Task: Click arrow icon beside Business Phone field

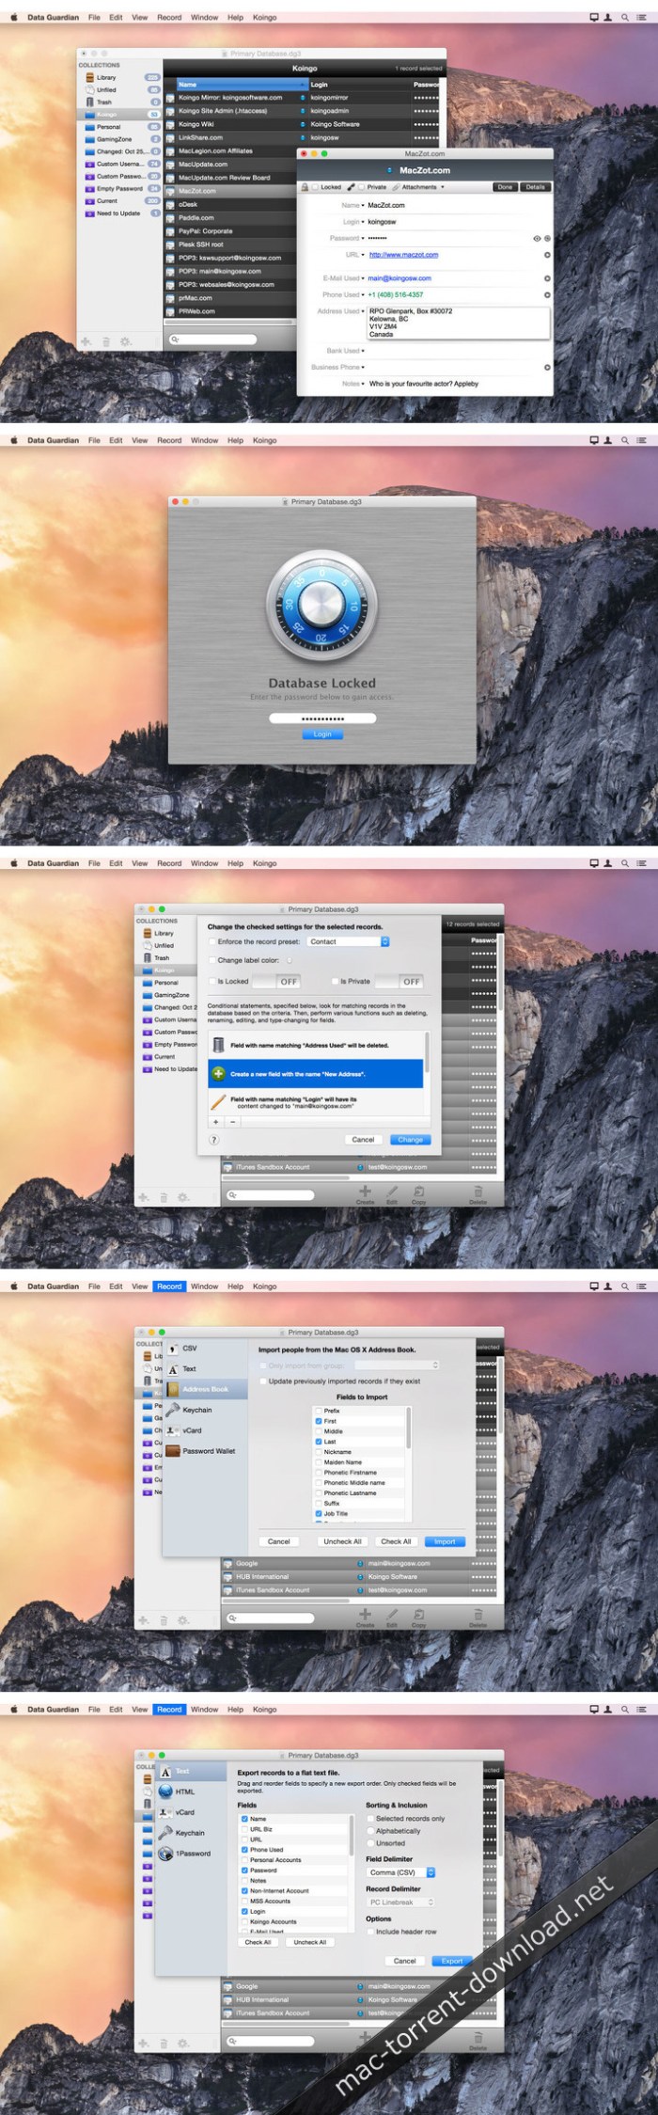Action: (x=547, y=368)
